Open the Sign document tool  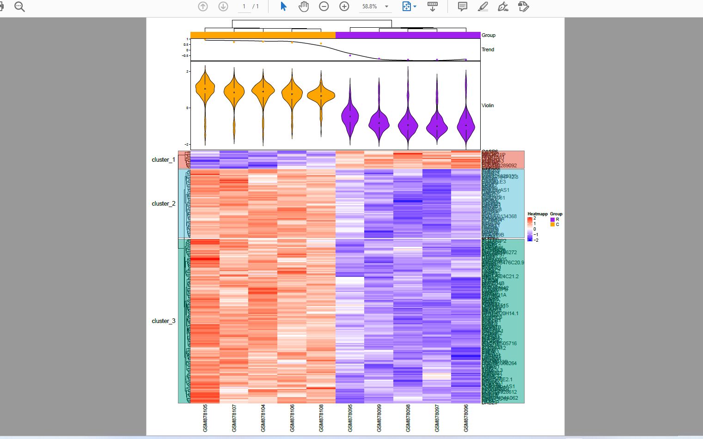[503, 6]
